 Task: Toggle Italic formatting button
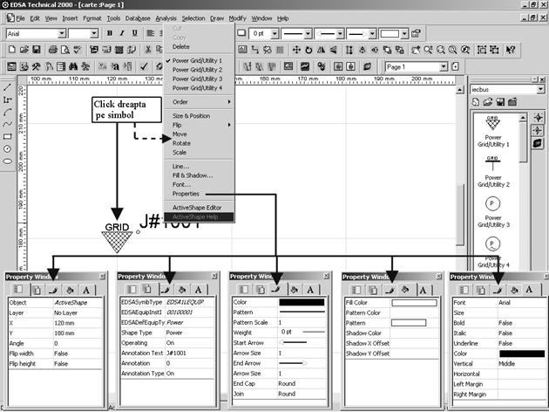[123, 33]
